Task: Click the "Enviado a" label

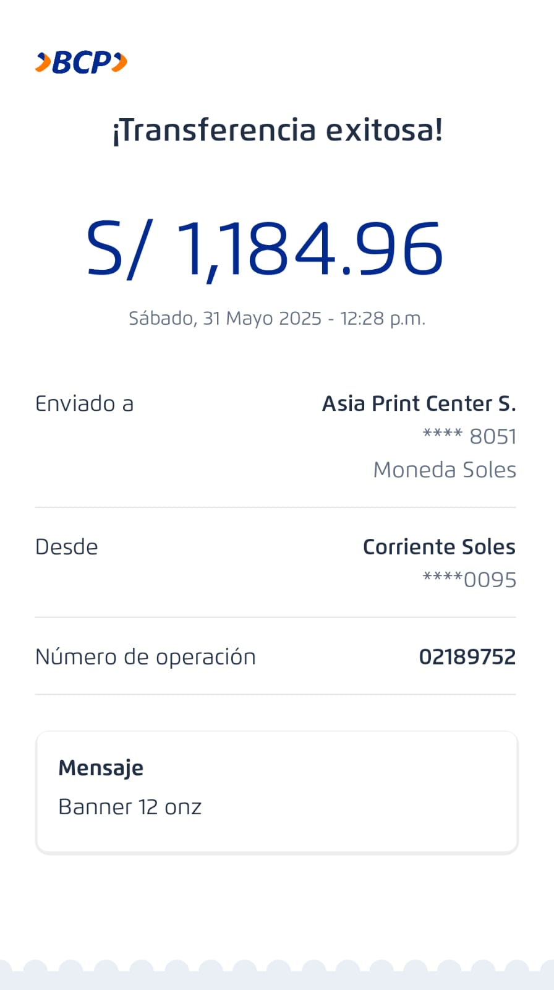Action: point(85,404)
